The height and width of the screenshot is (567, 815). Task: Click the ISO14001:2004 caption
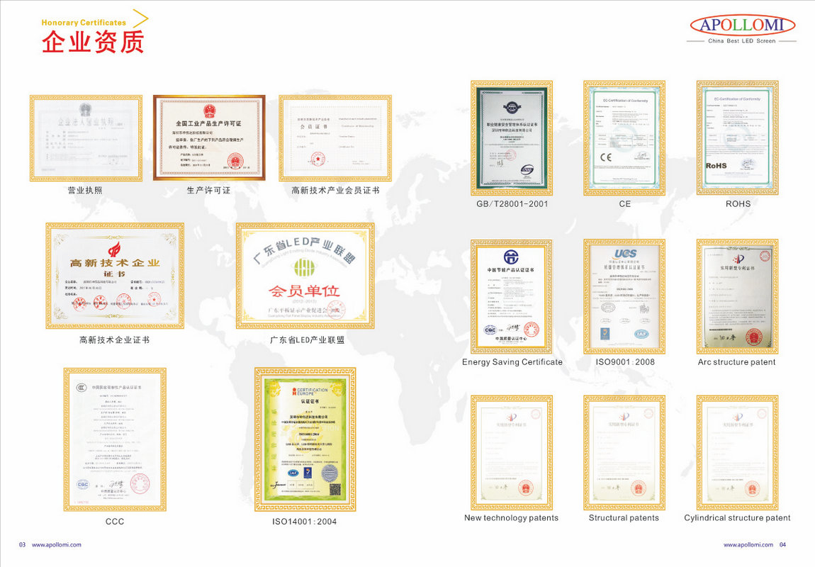(305, 521)
